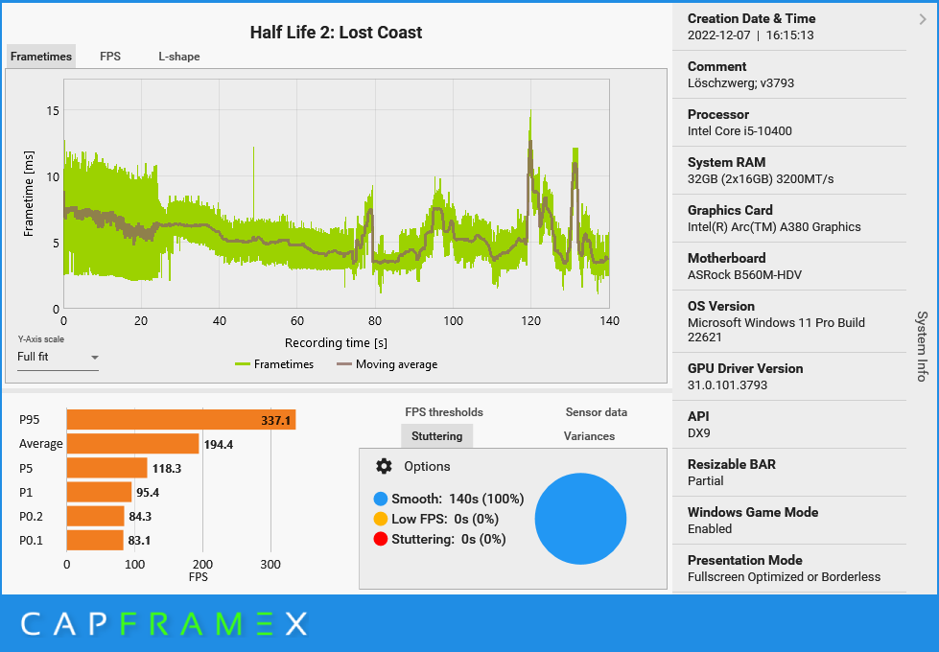
Task: Click the Frametime [ms] axis label
Action: pos(28,194)
